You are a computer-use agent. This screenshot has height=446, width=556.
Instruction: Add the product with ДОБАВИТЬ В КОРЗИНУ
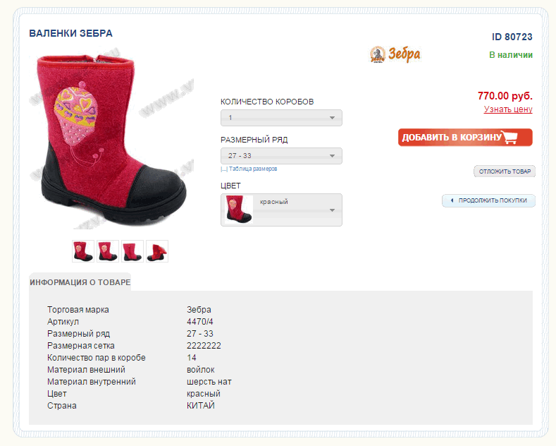click(x=465, y=138)
